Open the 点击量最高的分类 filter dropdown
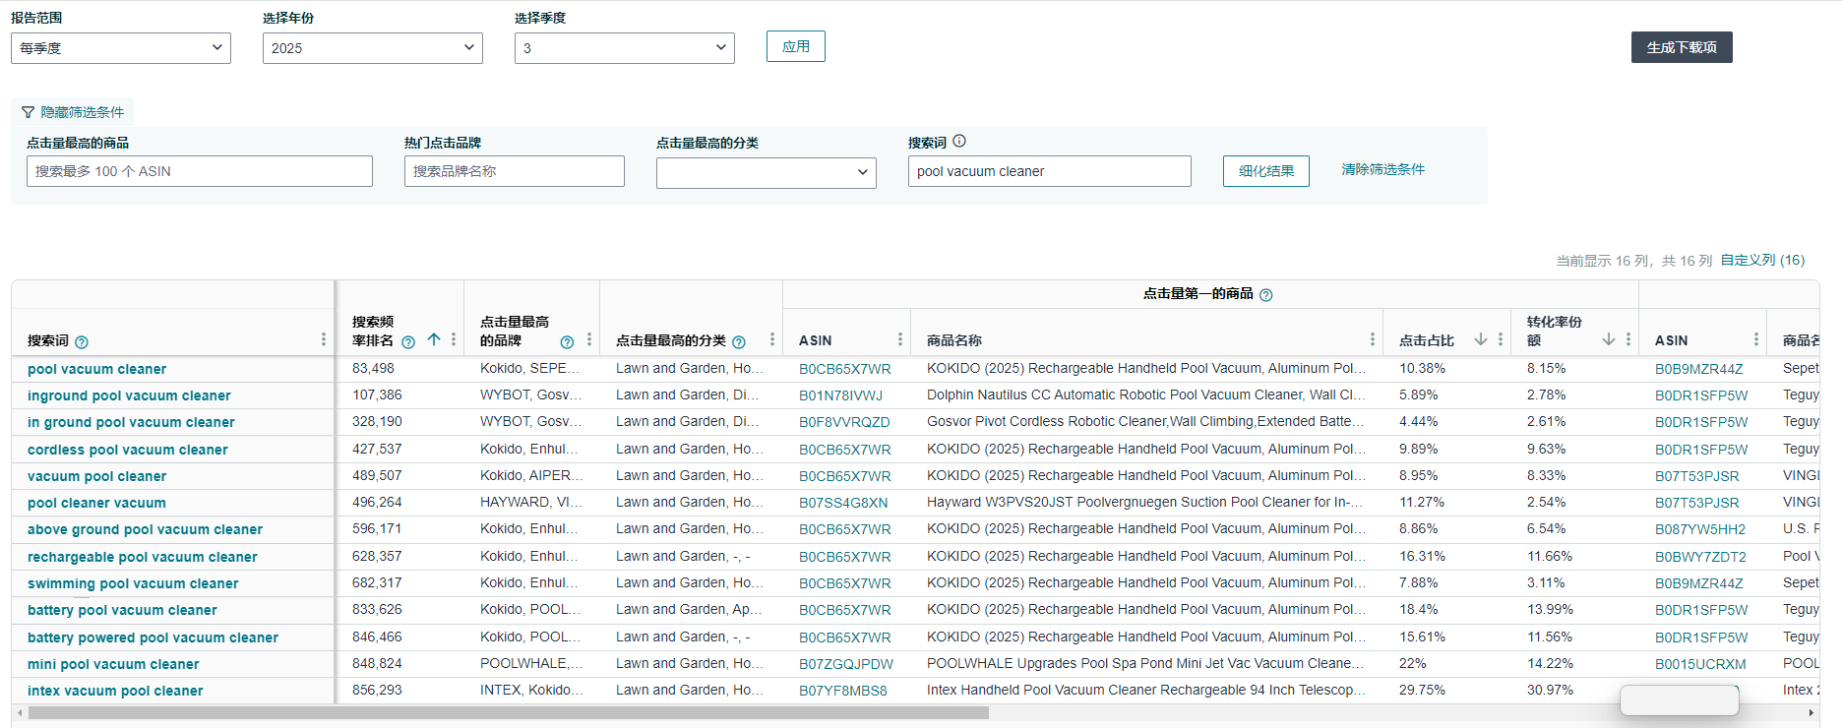This screenshot has height=728, width=1843. 766,172
